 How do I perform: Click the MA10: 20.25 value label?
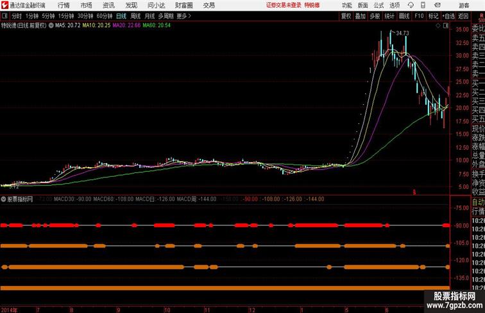point(96,26)
